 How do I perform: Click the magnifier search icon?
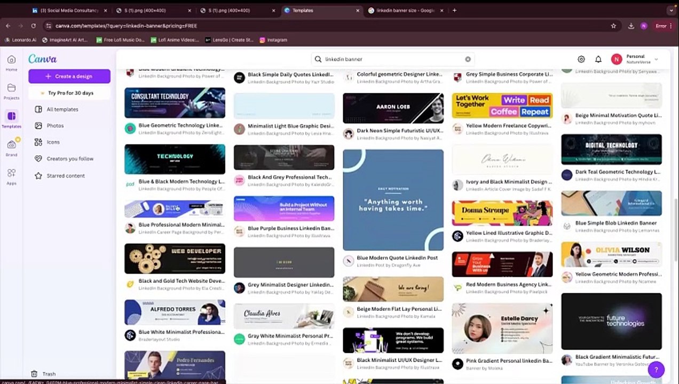(x=318, y=59)
